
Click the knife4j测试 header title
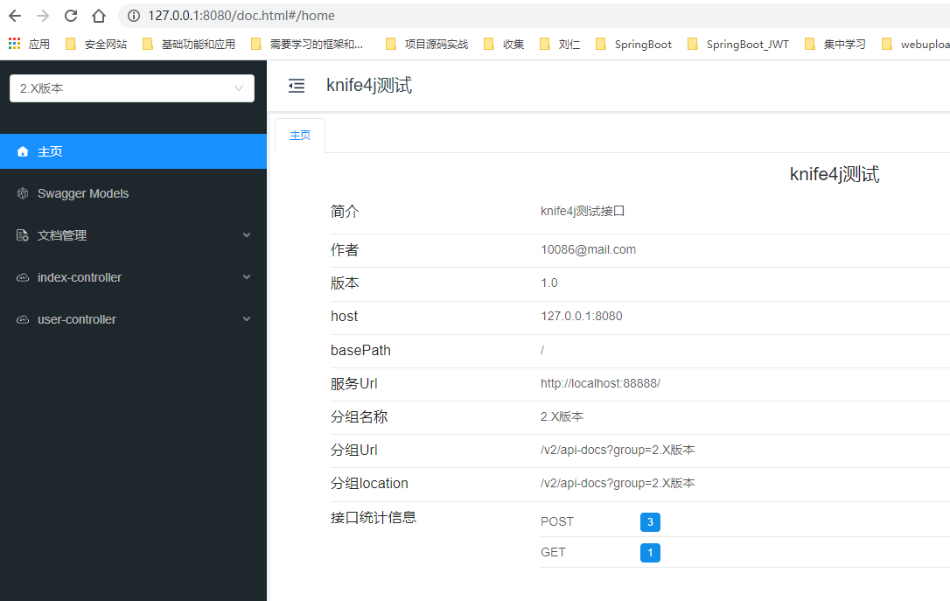tap(369, 86)
